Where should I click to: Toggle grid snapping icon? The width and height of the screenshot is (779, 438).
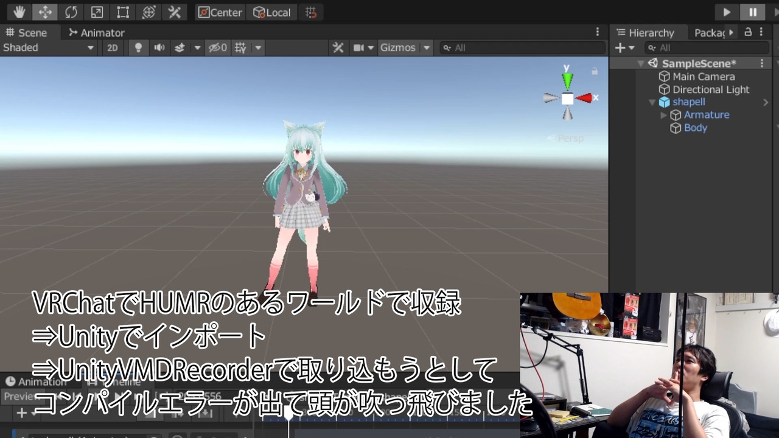pos(311,12)
